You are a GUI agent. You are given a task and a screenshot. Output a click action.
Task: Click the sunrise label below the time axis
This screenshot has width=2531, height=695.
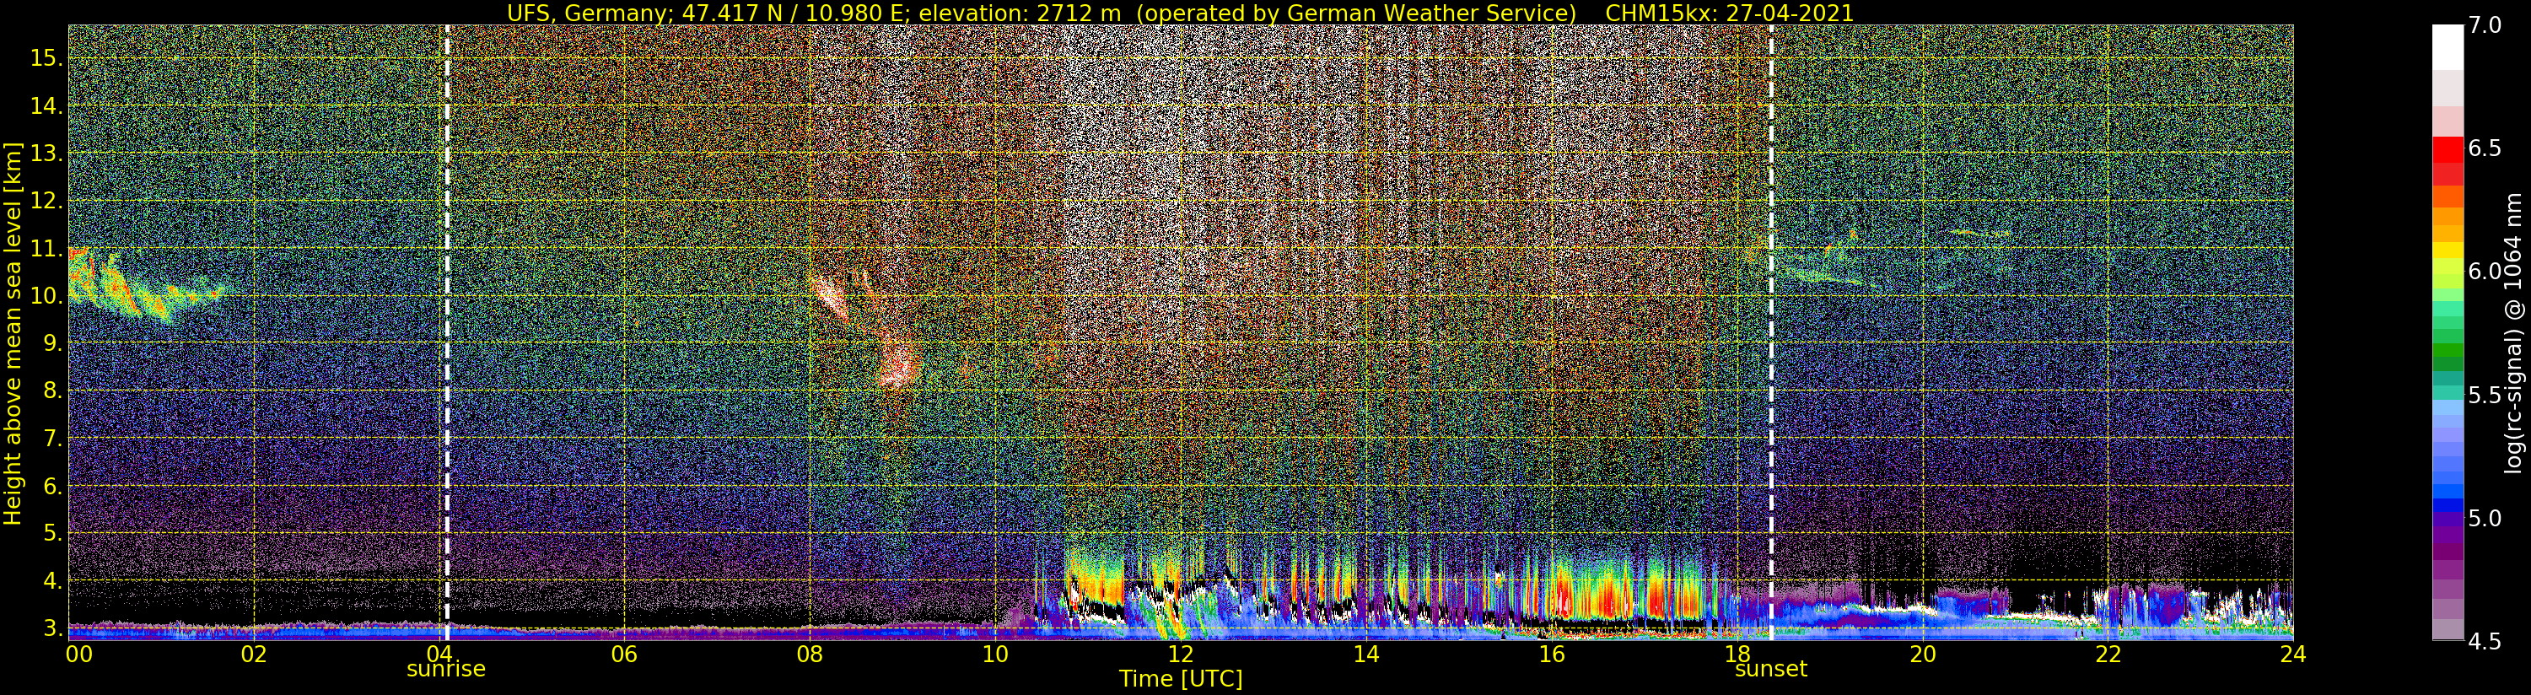(446, 670)
